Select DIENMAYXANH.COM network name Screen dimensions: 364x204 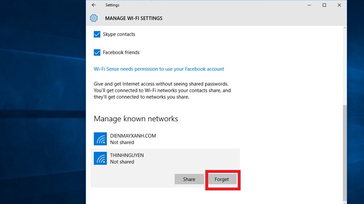133,136
